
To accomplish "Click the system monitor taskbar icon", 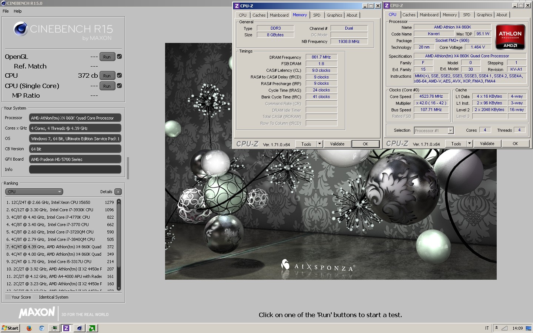I will [54, 328].
